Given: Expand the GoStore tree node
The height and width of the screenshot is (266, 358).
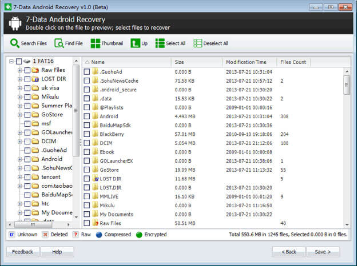Looking at the screenshot, I should pyautogui.click(x=20, y=115).
